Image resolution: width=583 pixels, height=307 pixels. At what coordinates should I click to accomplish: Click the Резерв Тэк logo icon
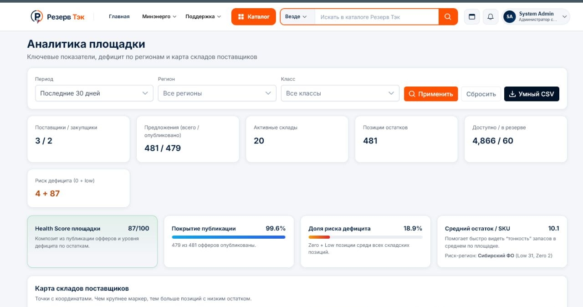(37, 17)
